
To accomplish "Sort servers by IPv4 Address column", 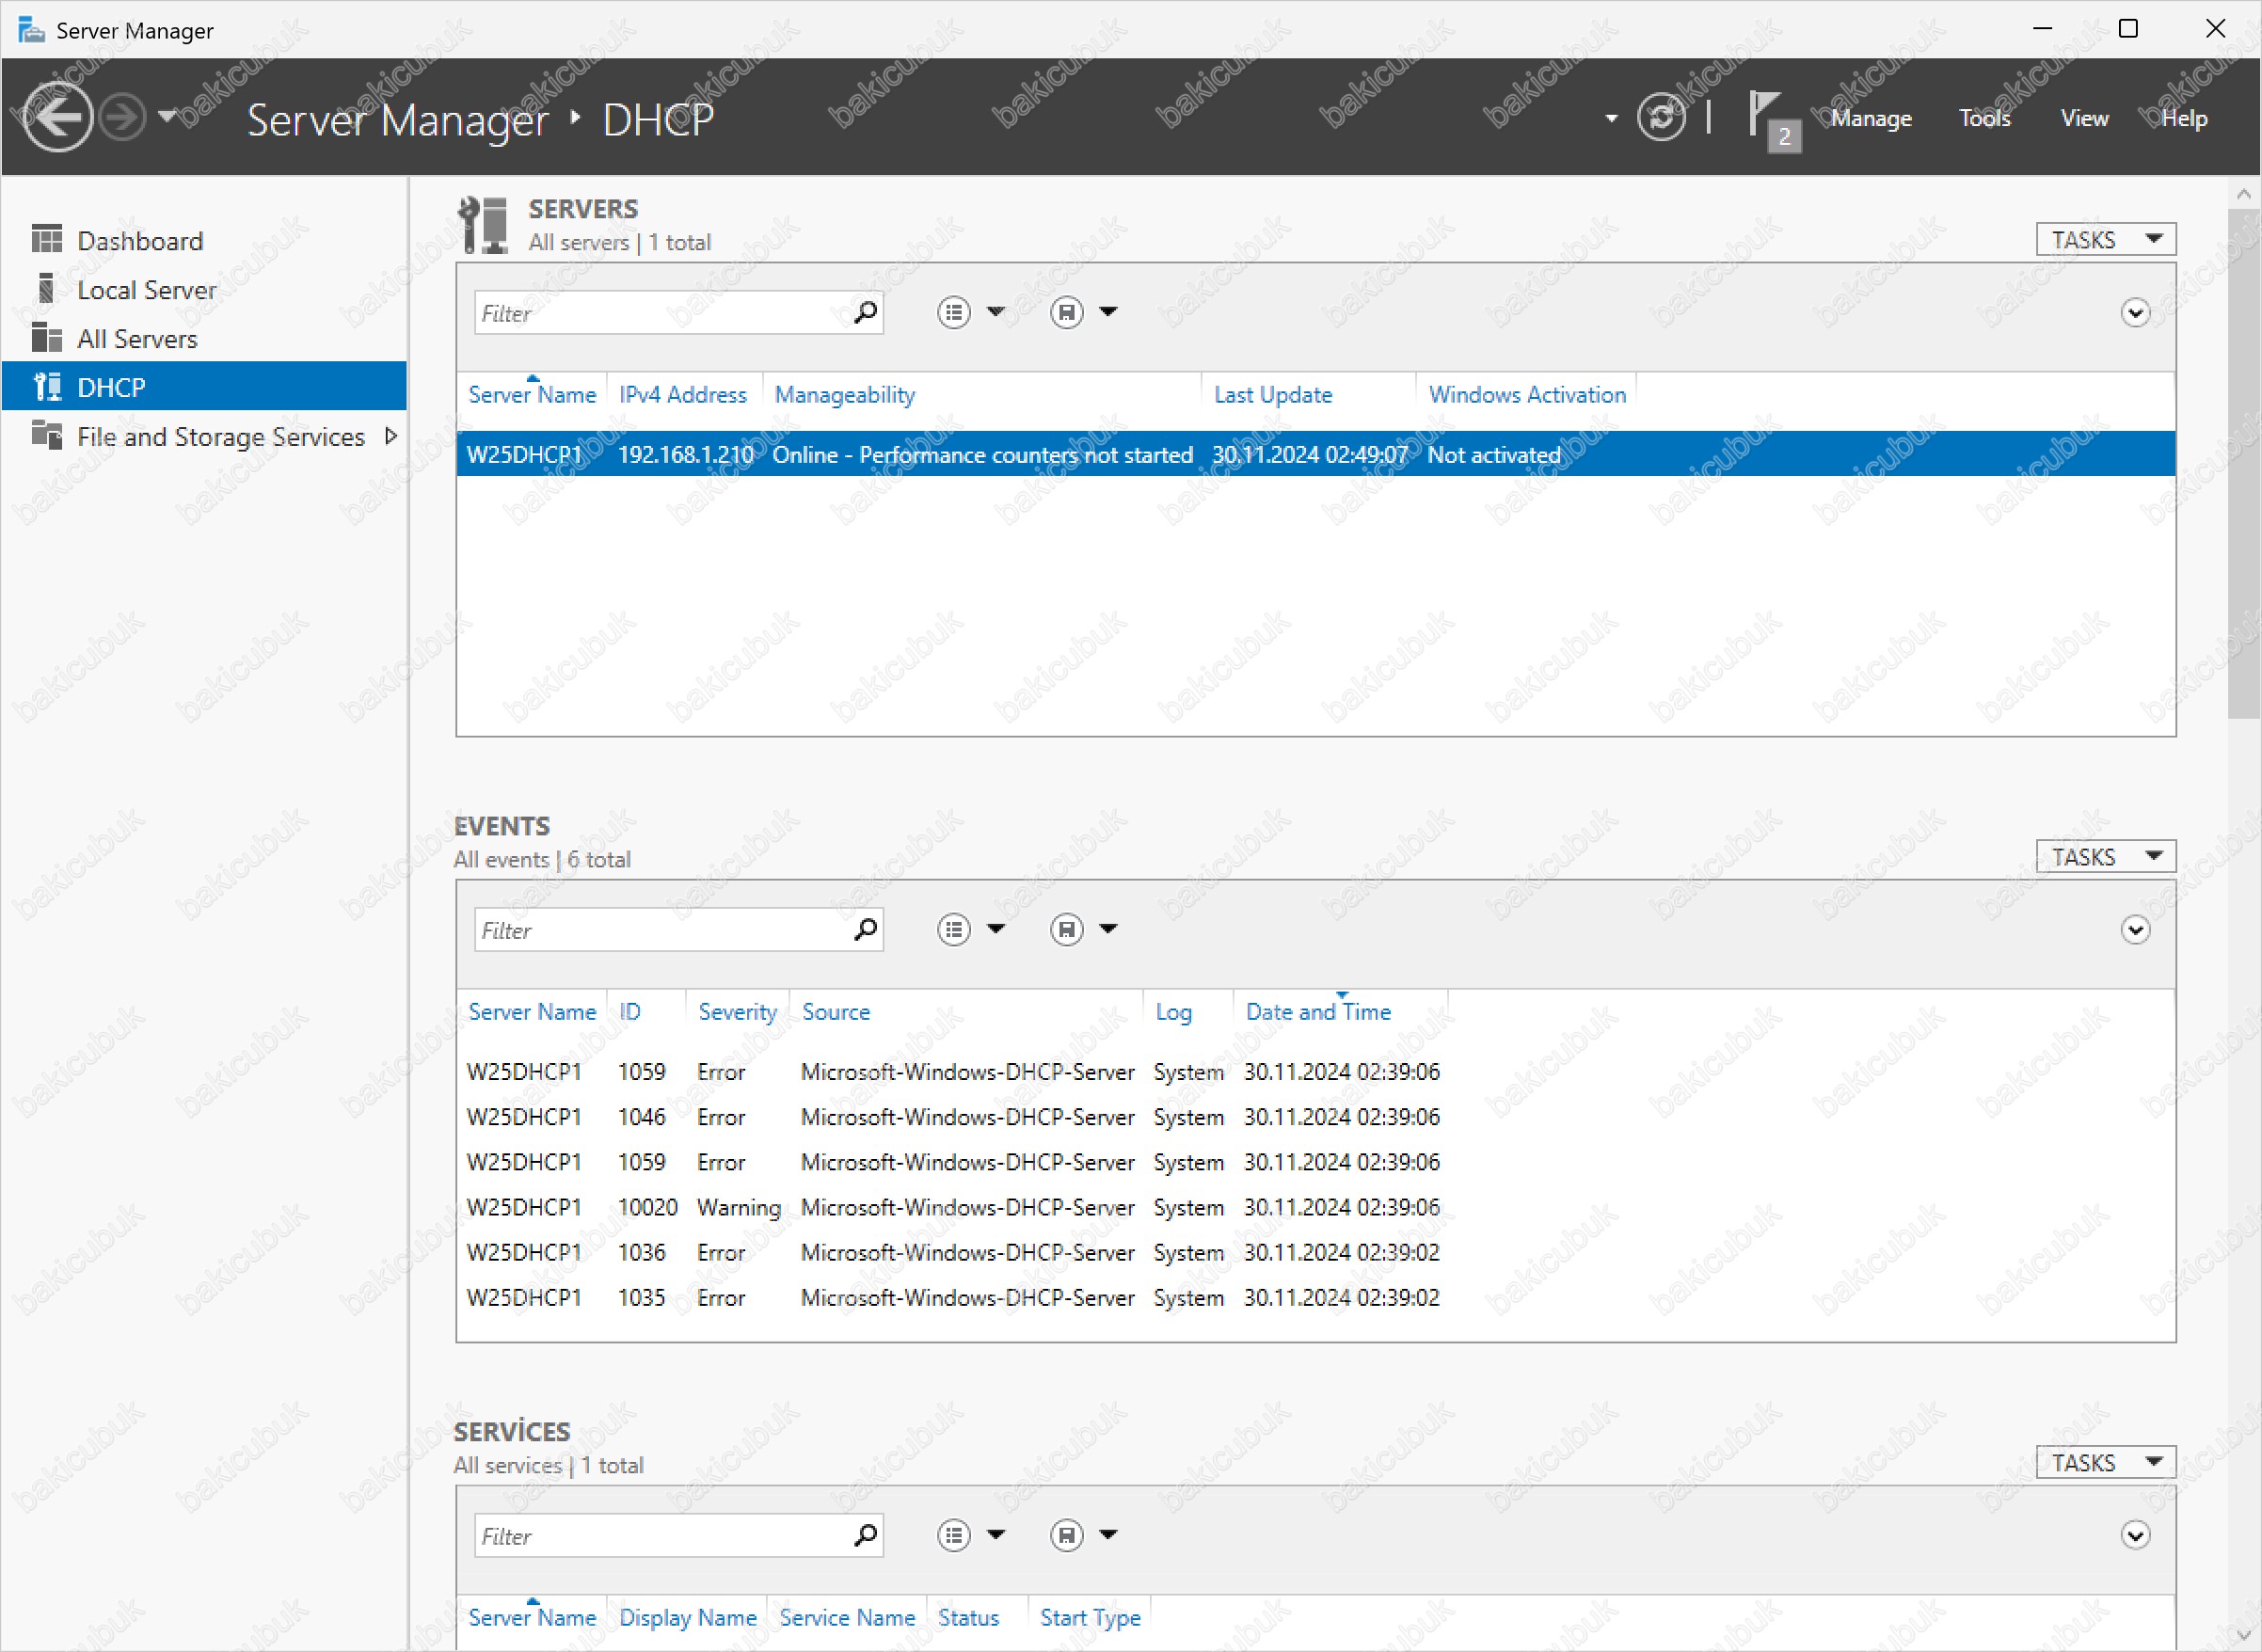I will pyautogui.click(x=683, y=395).
